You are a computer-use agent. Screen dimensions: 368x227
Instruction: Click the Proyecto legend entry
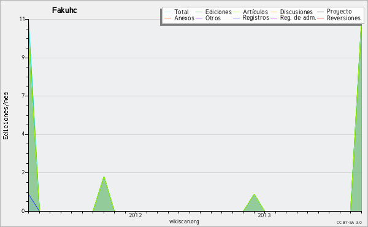coord(334,11)
